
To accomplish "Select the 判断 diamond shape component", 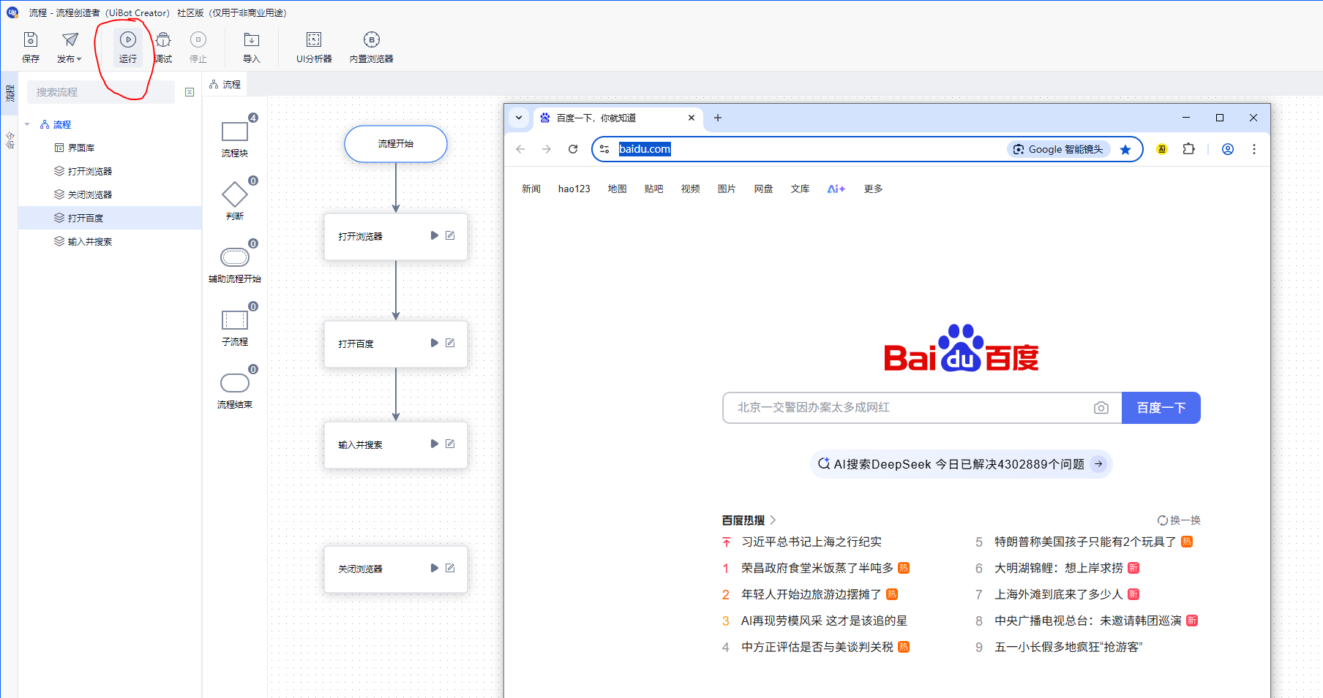I will pos(235,195).
